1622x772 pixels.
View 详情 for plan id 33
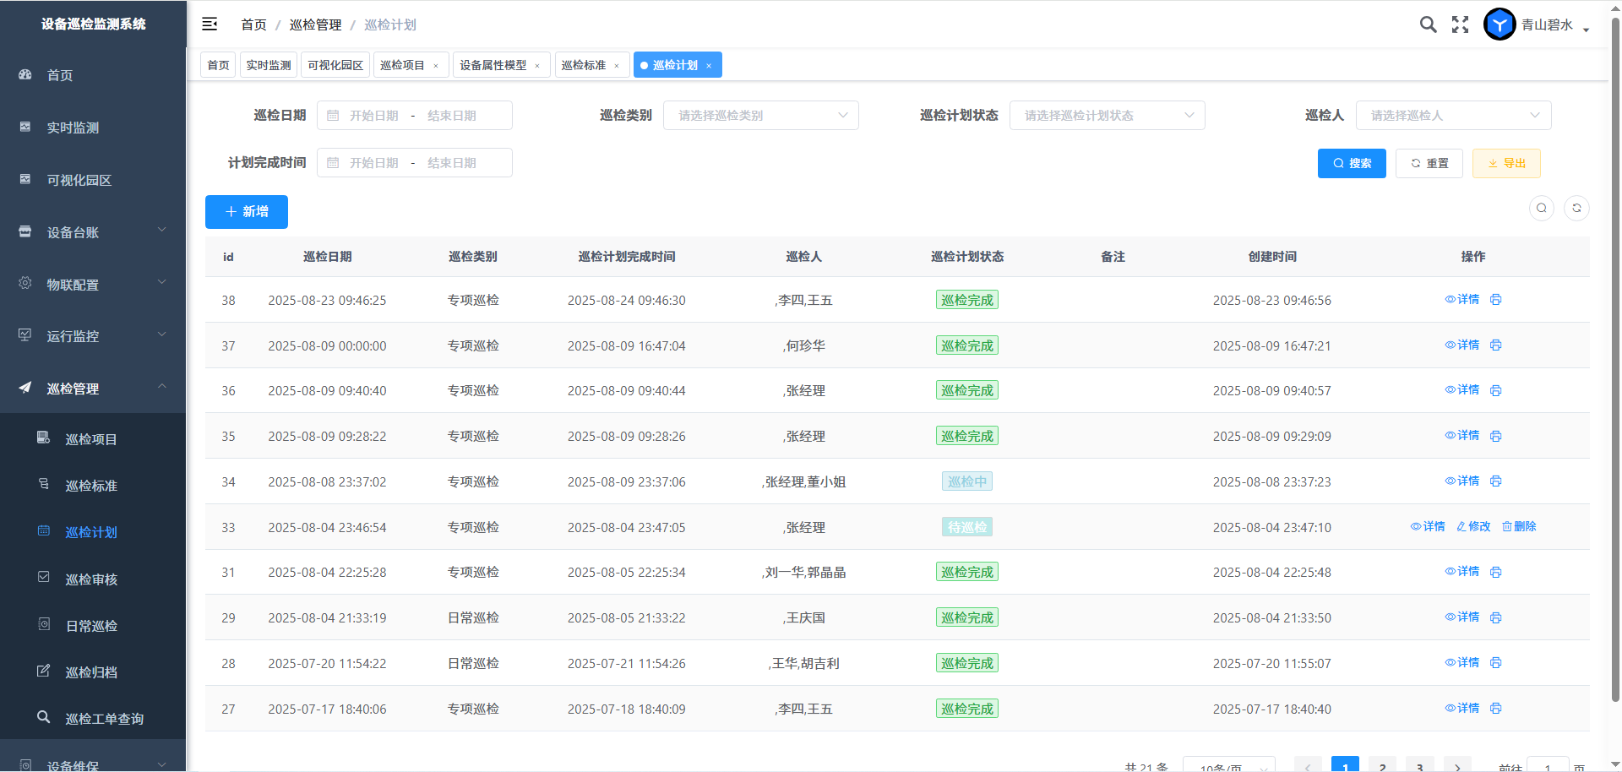[x=1428, y=527]
